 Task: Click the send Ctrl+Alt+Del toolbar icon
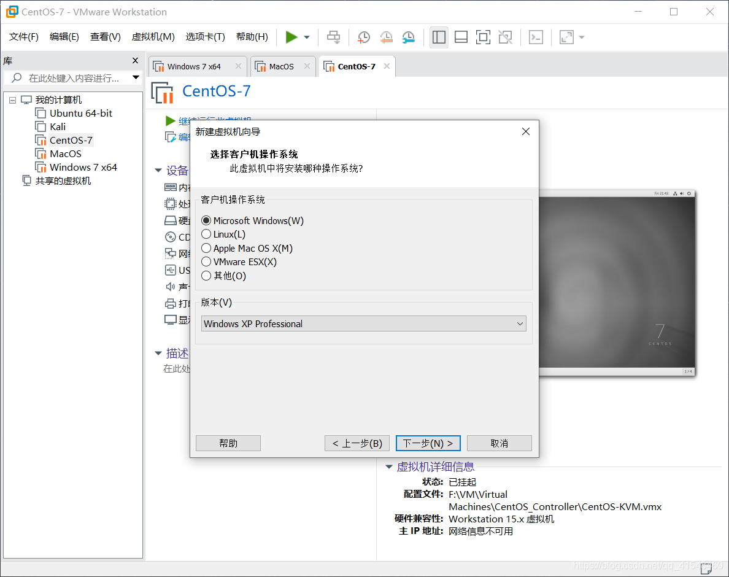[x=333, y=37]
